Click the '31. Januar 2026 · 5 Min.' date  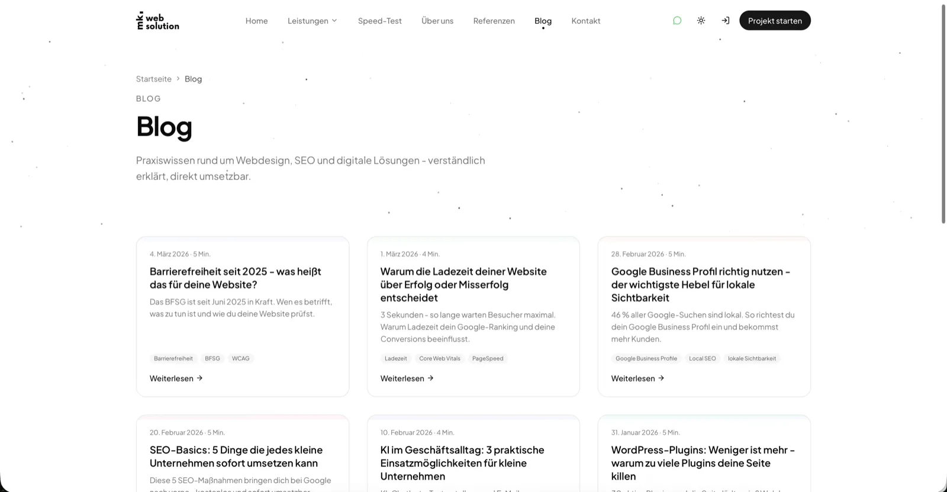646,433
